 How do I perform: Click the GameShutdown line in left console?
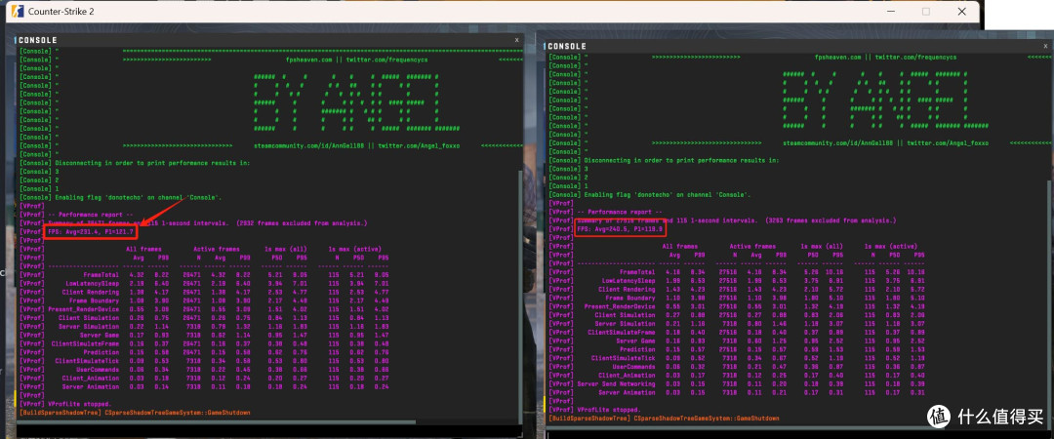point(135,412)
